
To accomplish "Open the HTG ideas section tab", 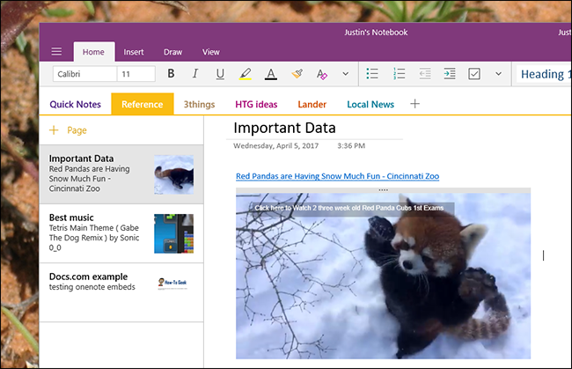I will click(256, 104).
